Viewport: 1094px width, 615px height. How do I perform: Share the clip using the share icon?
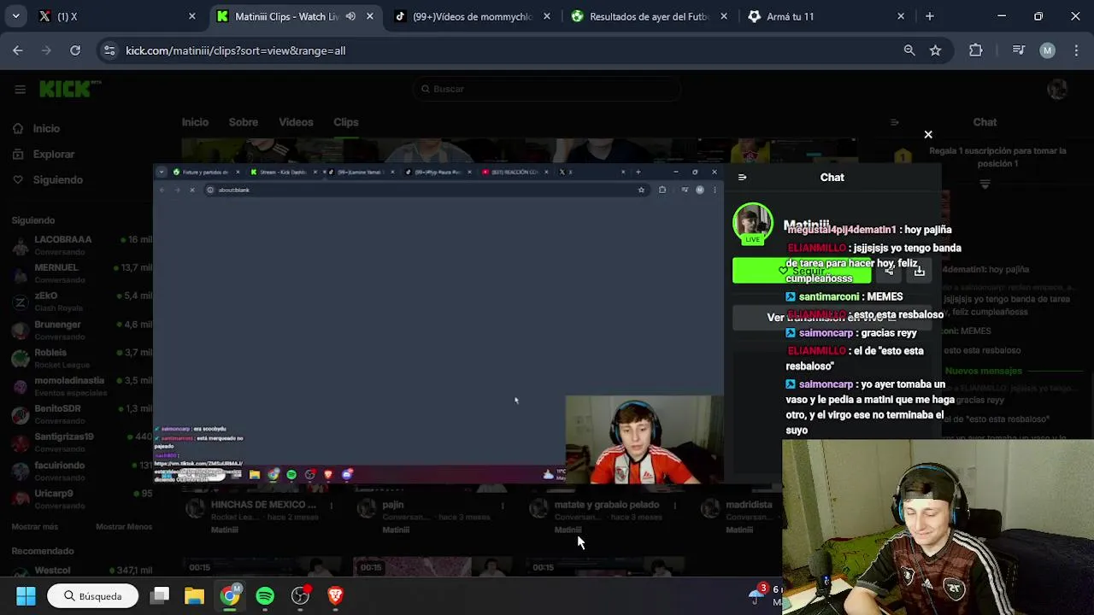[889, 271]
